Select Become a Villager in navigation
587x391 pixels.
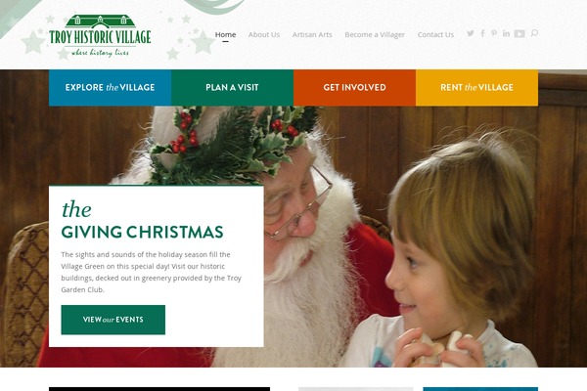click(375, 34)
